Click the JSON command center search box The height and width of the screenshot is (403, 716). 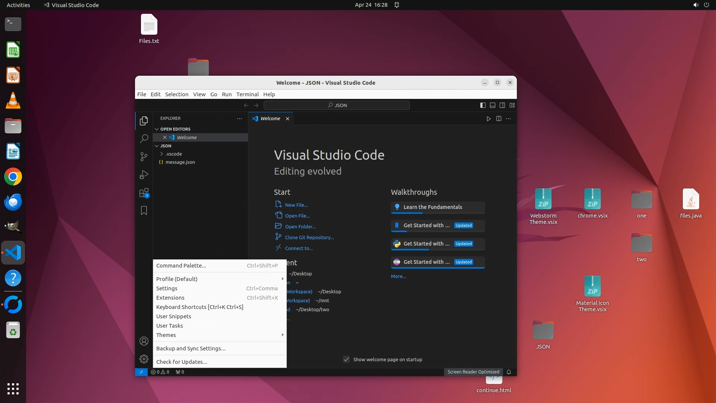(x=337, y=105)
